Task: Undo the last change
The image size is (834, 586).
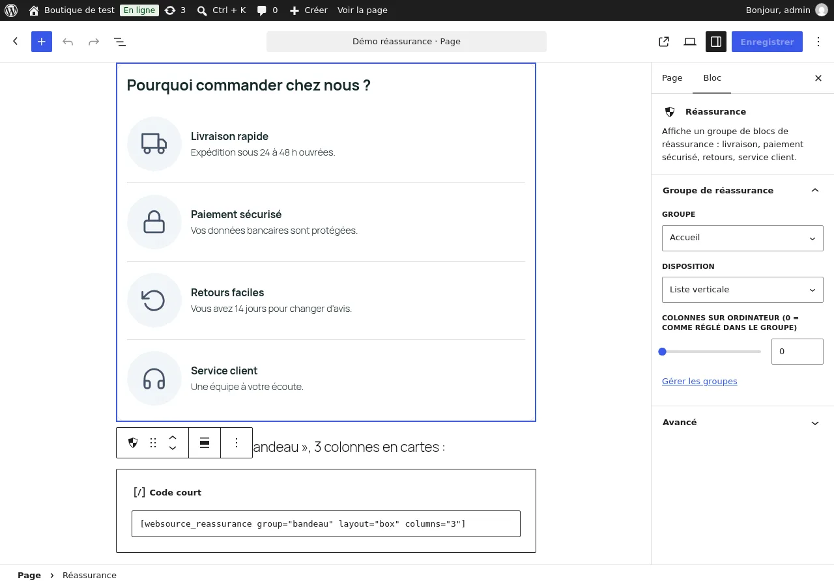Action: coord(68,42)
